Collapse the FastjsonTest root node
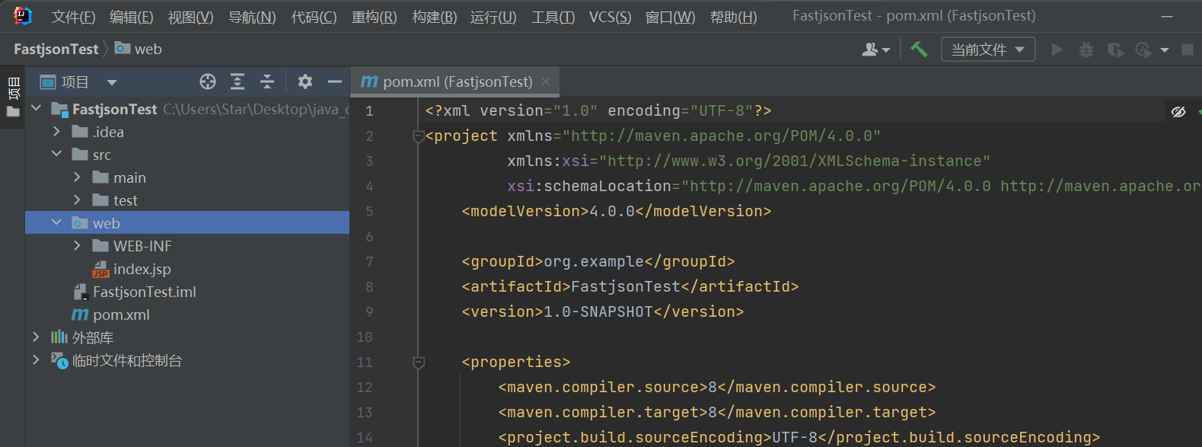Viewport: 1202px width, 447px height. point(36,109)
